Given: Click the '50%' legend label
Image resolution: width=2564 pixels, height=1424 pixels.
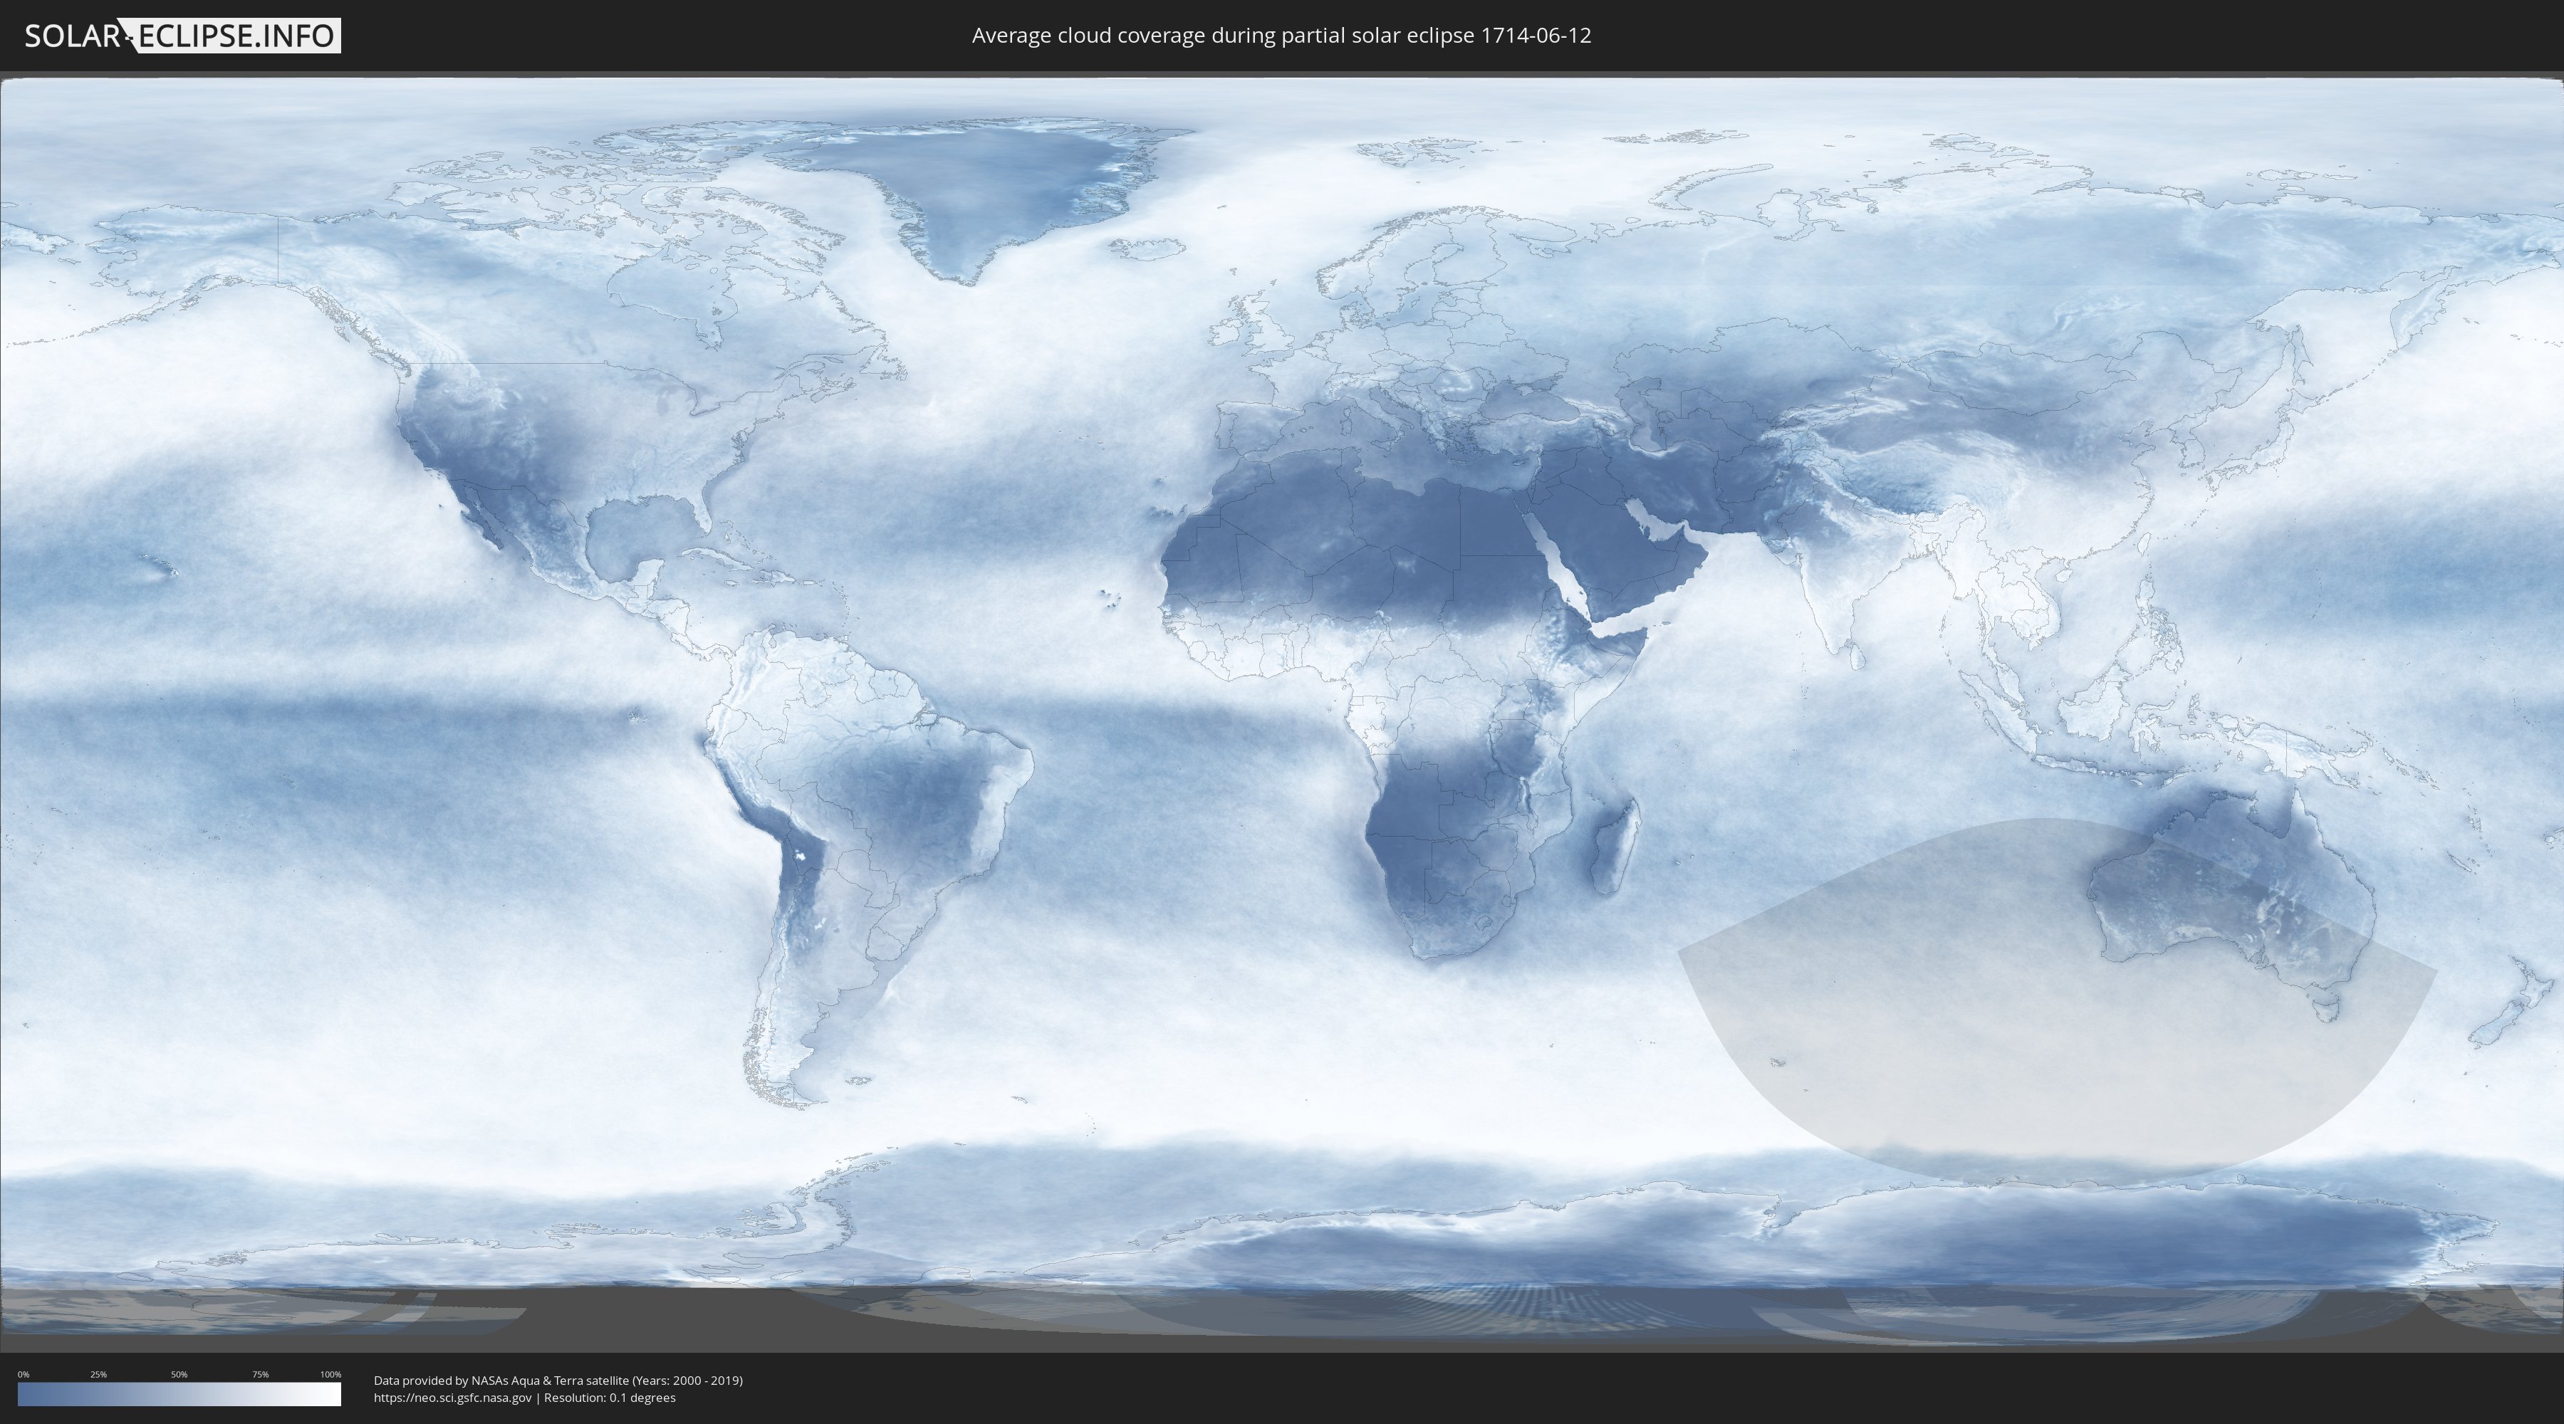Looking at the screenshot, I should pos(179,1374).
